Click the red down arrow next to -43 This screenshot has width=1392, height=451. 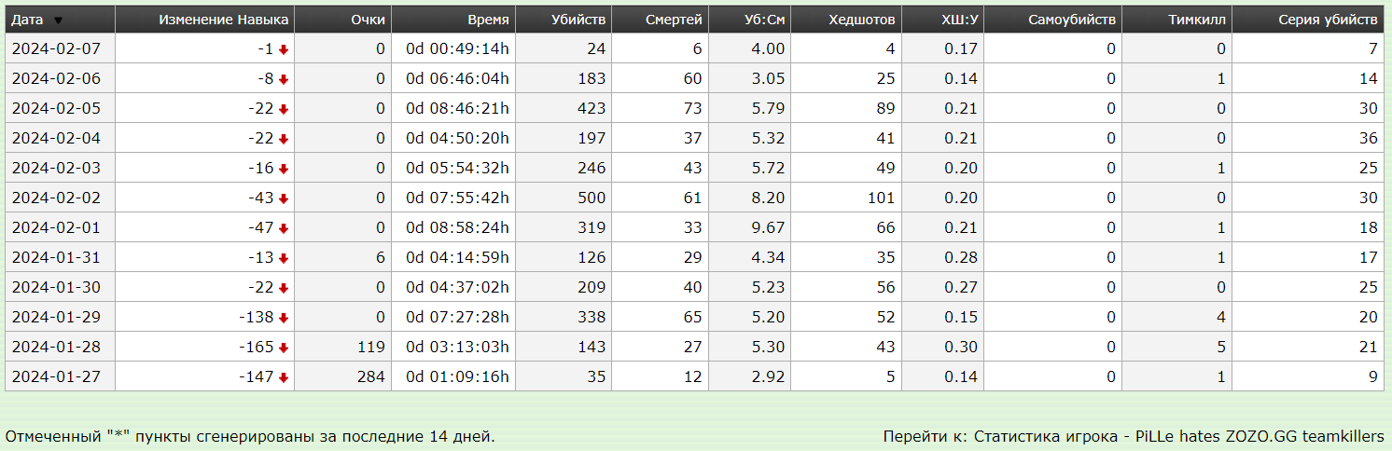click(x=284, y=198)
